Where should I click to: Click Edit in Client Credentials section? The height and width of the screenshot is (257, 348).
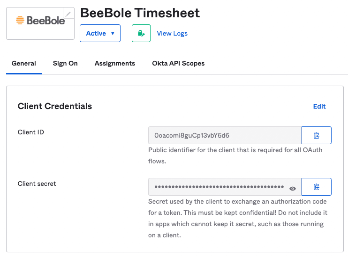coord(319,106)
